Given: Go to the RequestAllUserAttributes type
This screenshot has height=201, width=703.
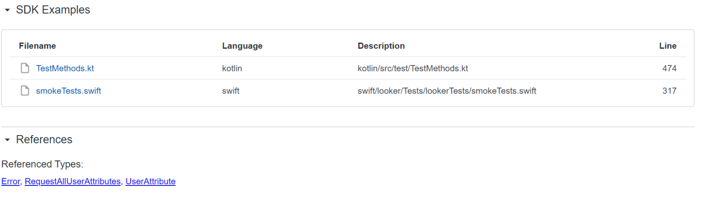Looking at the screenshot, I should (x=73, y=181).
